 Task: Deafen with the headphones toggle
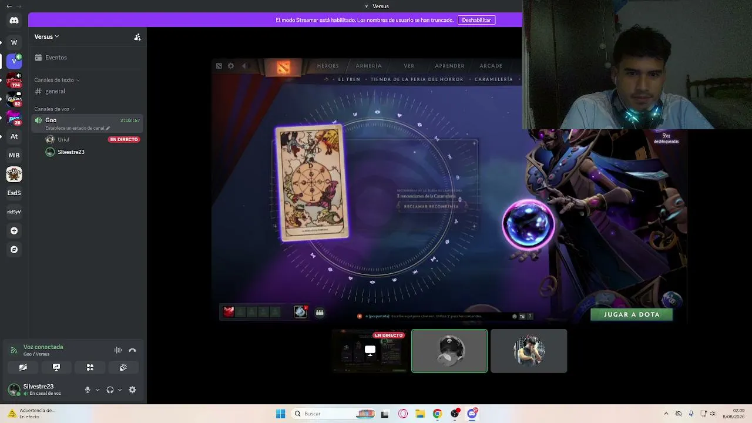110,390
